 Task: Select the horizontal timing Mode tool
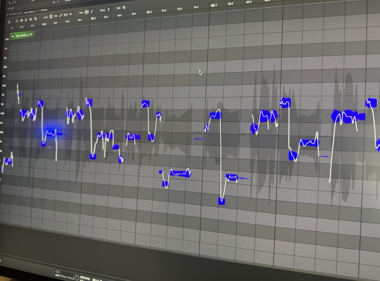[56, 16]
